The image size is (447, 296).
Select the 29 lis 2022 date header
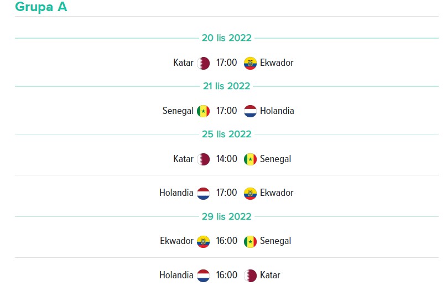coord(227,217)
